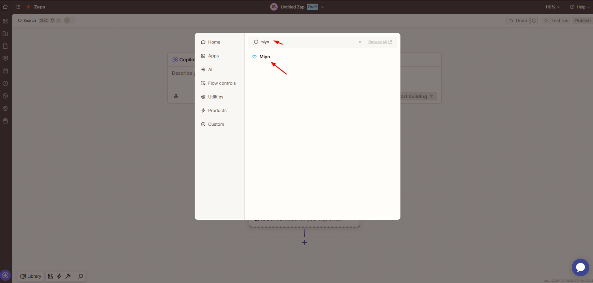Image resolution: width=593 pixels, height=283 pixels.
Task: Click the add-app grid icon in bottom toolbar
Action: tap(51, 276)
